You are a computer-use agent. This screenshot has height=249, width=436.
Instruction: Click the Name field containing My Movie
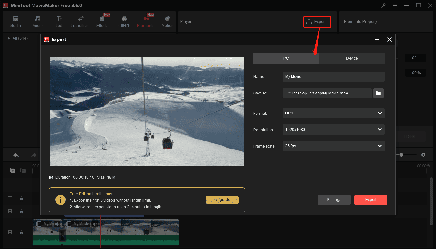click(x=334, y=77)
